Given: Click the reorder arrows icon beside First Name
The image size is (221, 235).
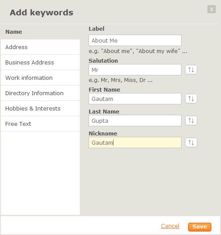Looking at the screenshot, I should pos(191,99).
